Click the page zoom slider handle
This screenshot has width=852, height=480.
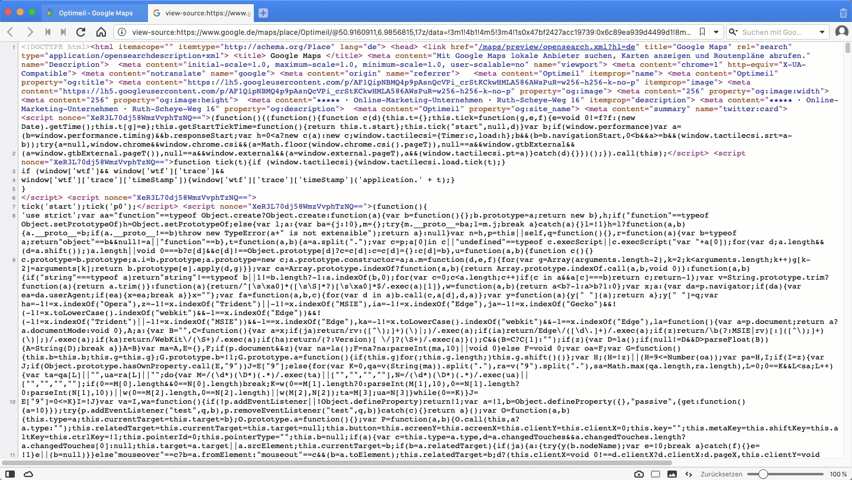coord(763,474)
